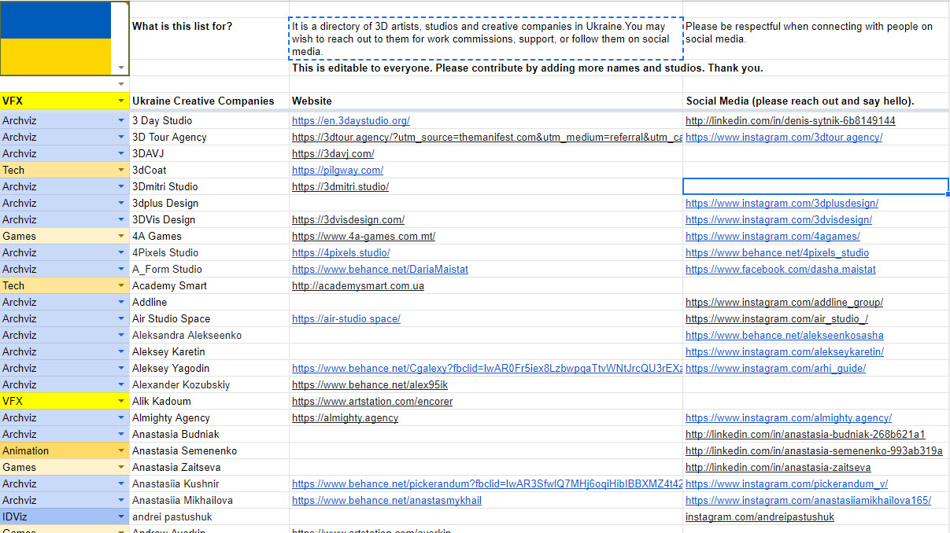This screenshot has width=950, height=533.
Task: Open the Games dropdown for Anastasia Zaitseva row
Action: 121,467
